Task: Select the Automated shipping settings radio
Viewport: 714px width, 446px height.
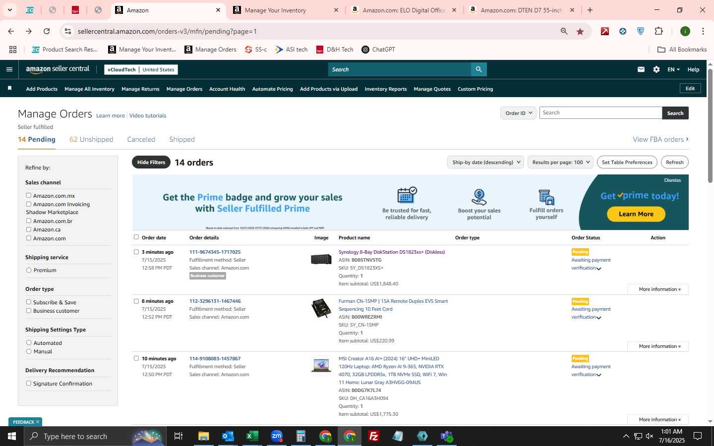Action: click(x=29, y=342)
